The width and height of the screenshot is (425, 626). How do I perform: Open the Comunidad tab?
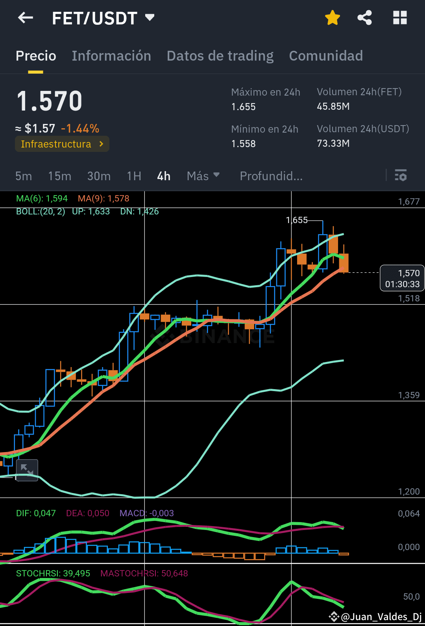pyautogui.click(x=326, y=56)
